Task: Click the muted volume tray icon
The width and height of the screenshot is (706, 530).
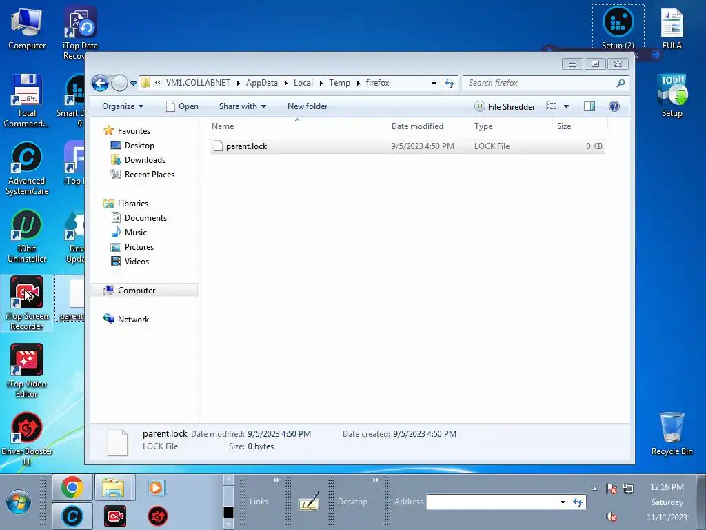Action: tap(611, 516)
